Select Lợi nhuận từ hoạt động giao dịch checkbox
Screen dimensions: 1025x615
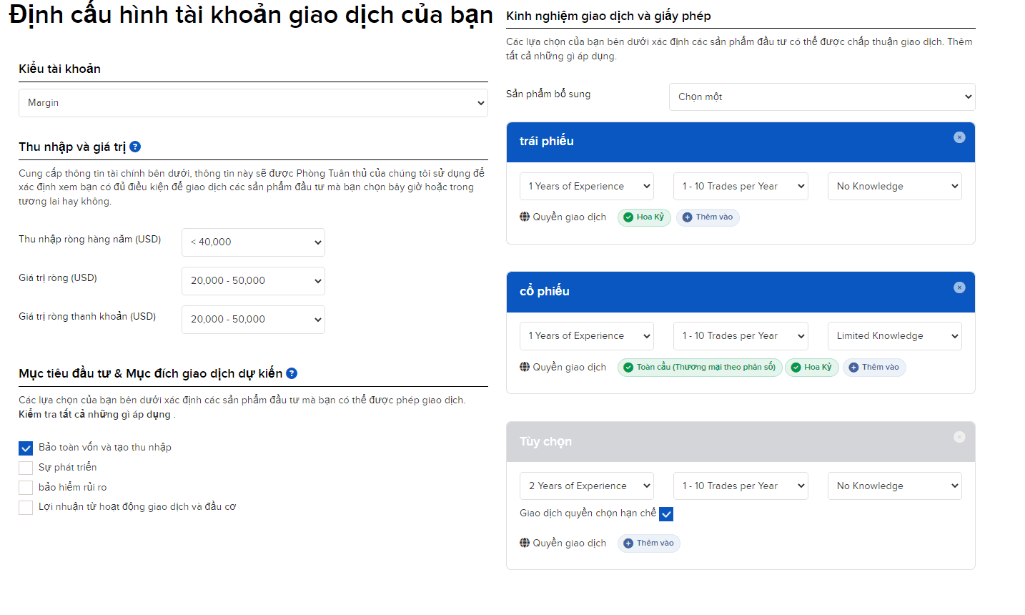[x=26, y=508]
